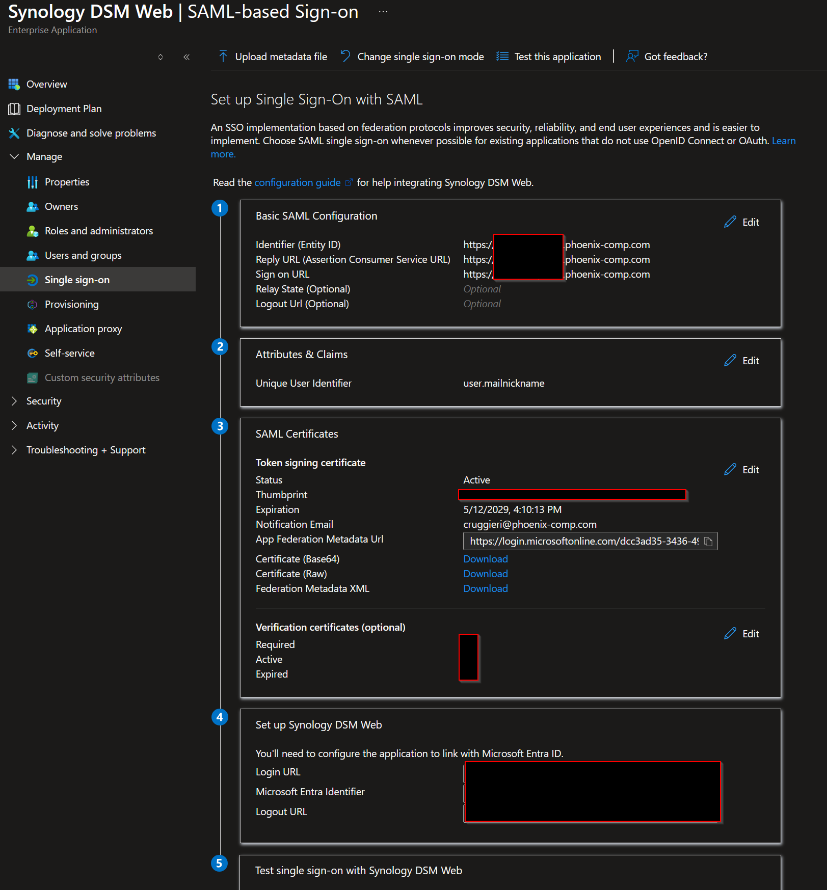
Task: Click the Deployment Plan book icon
Action: click(x=14, y=109)
